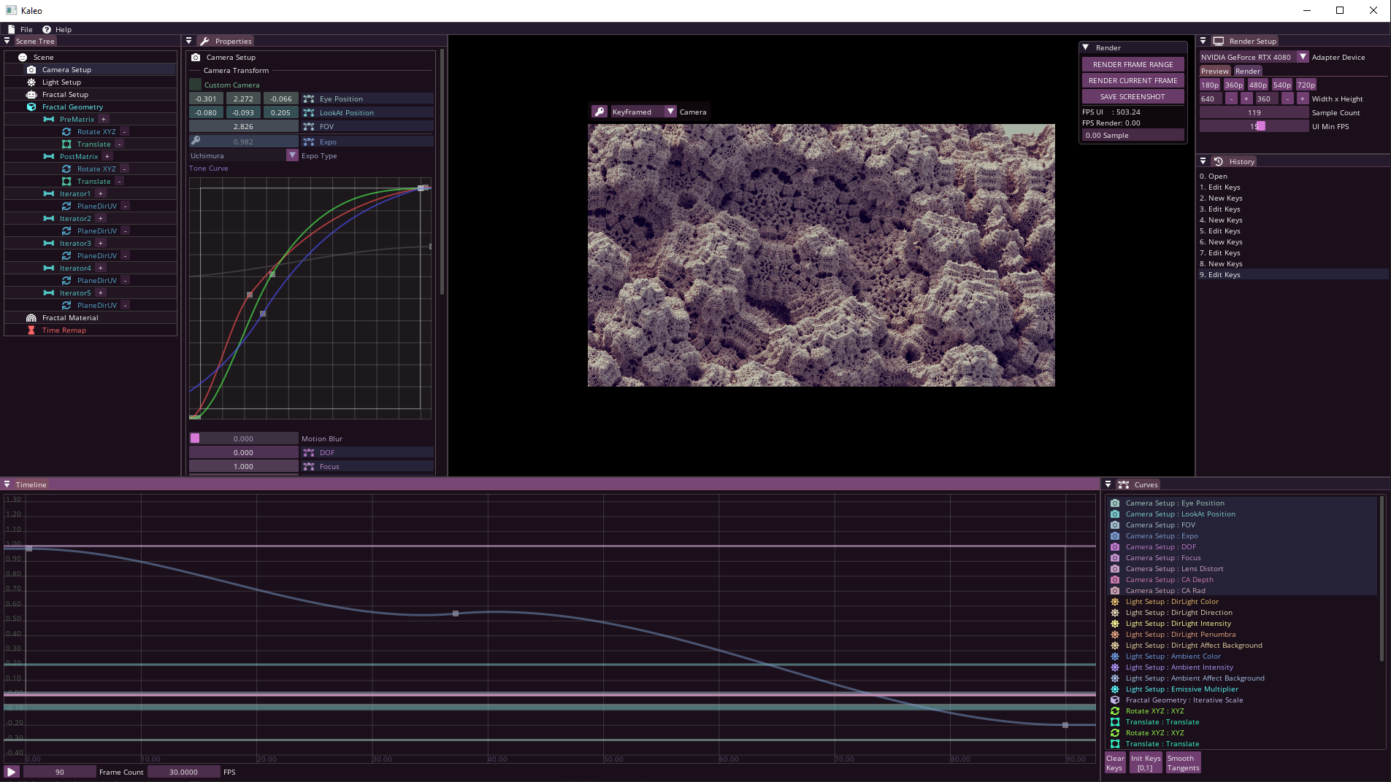Select the Time Remap hourglass icon
This screenshot has width=1391, height=782.
point(31,330)
